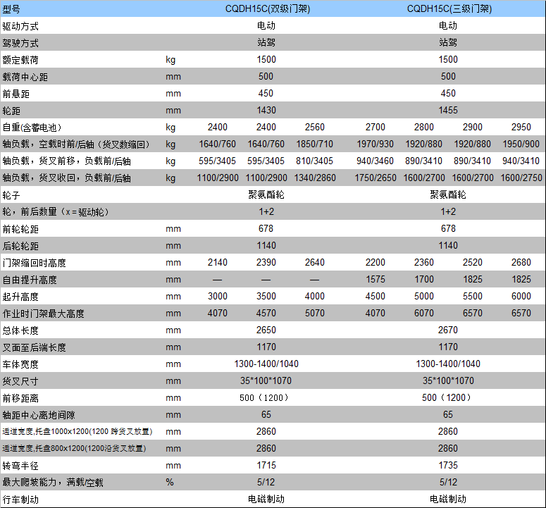Image resolution: width=546 pixels, height=508 pixels.
Task: Click the 行车制动 row label
Action: click(x=21, y=500)
